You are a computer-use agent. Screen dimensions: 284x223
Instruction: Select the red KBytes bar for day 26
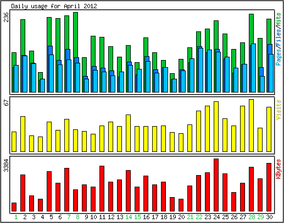(x=234, y=202)
